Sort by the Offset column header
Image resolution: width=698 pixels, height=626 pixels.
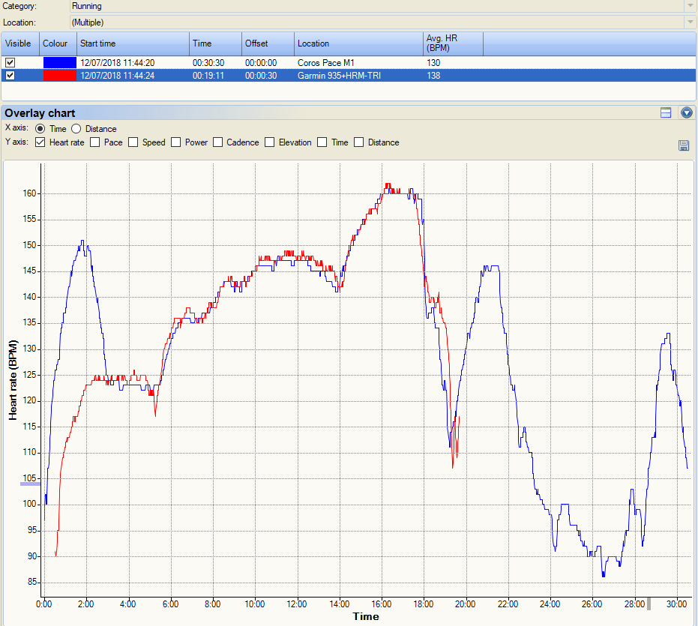point(268,43)
